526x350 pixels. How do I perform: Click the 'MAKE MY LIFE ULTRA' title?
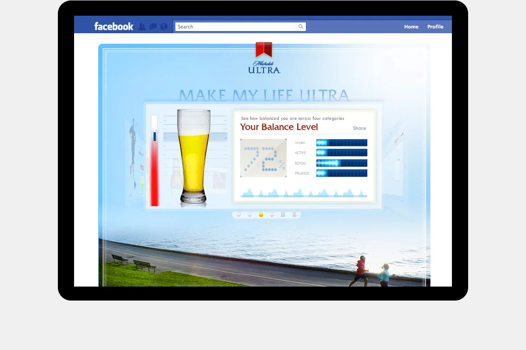point(264,95)
